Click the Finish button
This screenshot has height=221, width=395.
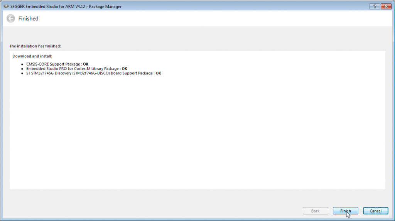click(x=345, y=211)
